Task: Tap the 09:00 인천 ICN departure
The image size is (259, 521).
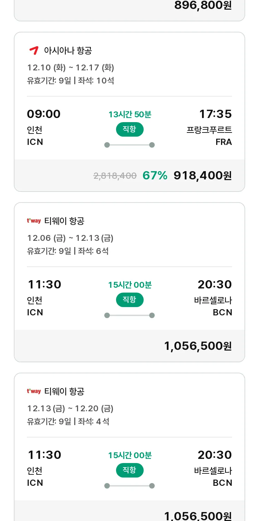Action: click(x=44, y=127)
